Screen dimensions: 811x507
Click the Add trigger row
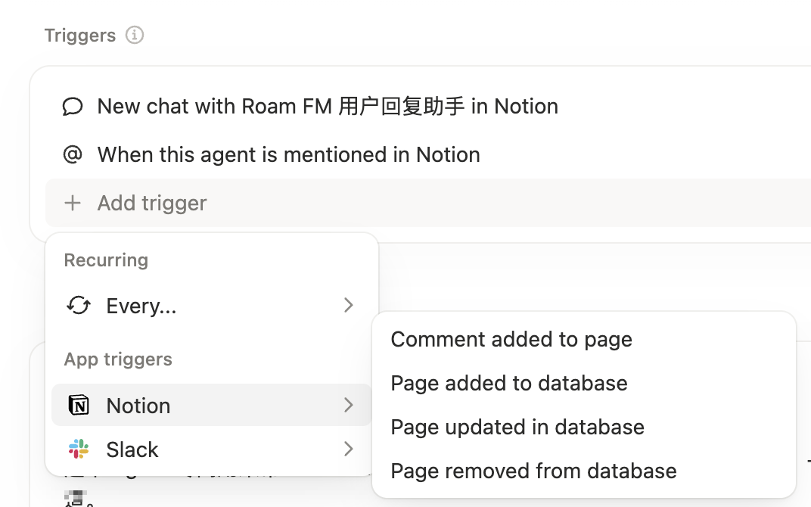tap(151, 203)
